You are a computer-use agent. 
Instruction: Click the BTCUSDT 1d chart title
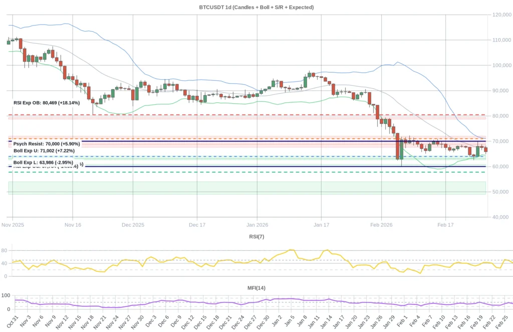pyautogui.click(x=256, y=7)
